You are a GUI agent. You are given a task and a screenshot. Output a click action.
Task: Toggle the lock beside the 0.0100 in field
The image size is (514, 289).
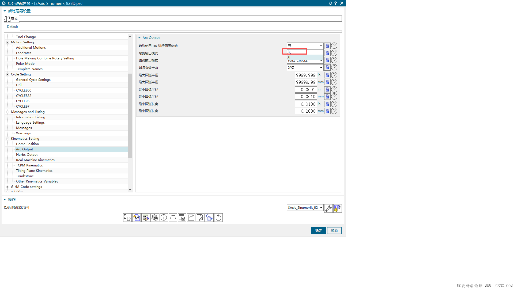pos(327,104)
